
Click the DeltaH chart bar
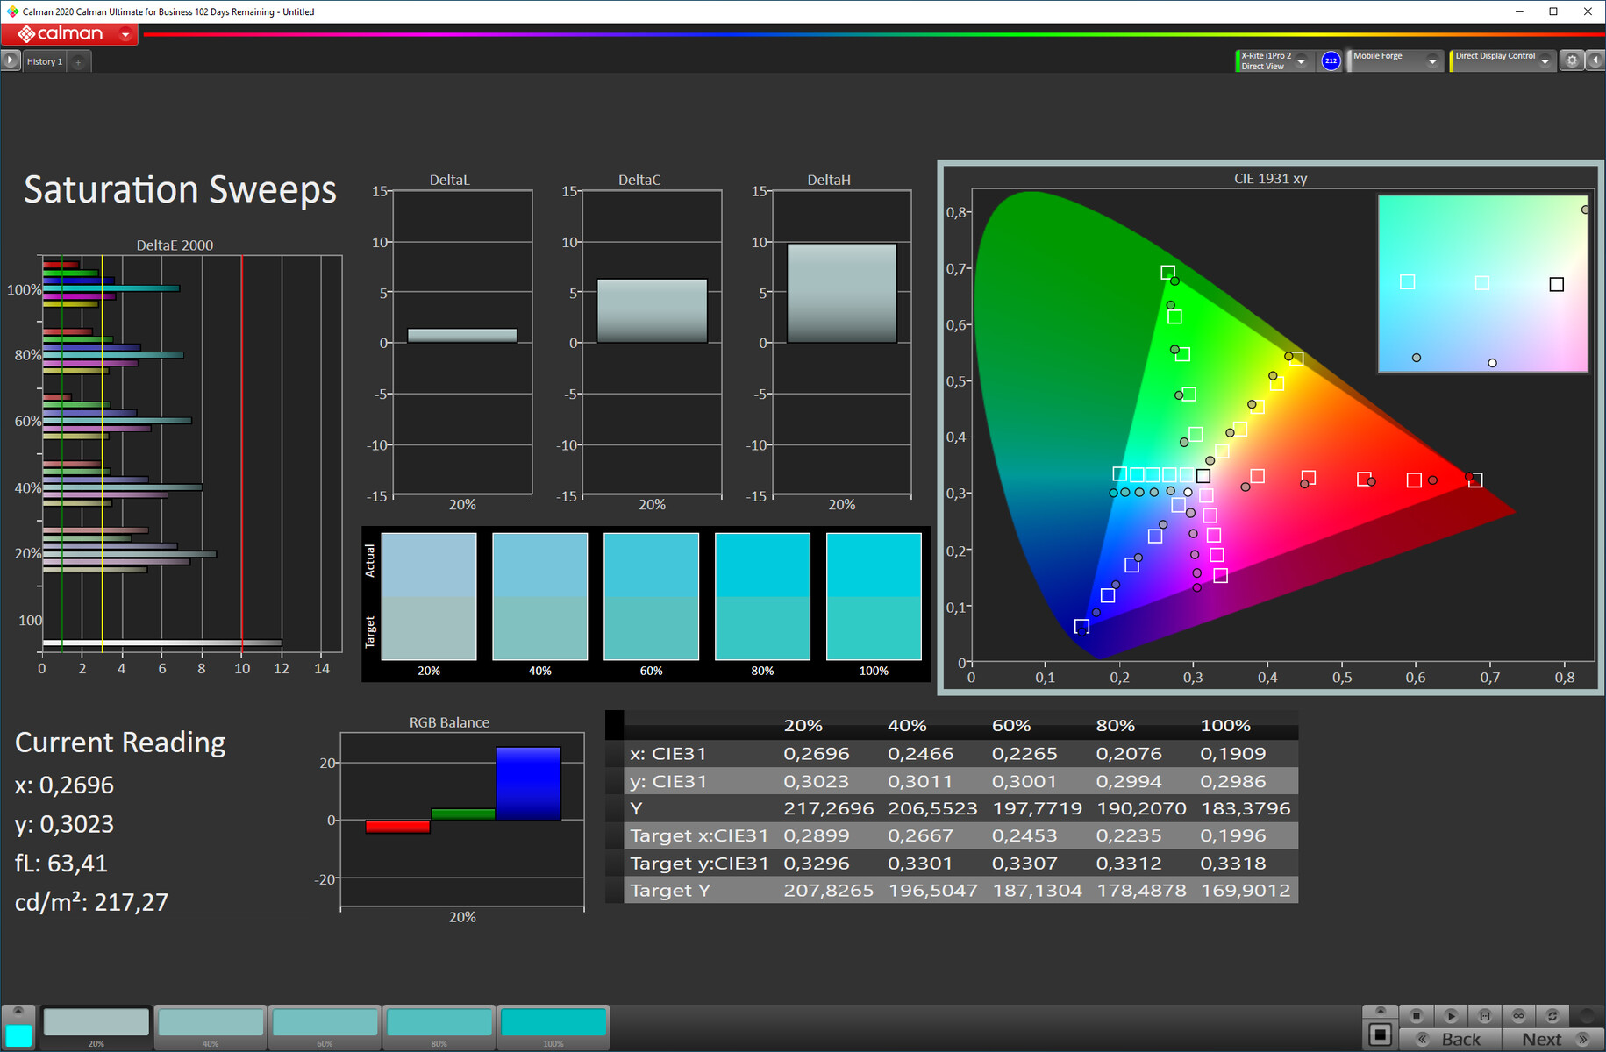(x=842, y=293)
